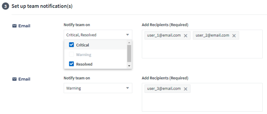This screenshot has height=114, width=267.
Task: Check the Warning checkbox
Action: pyautogui.click(x=71, y=55)
